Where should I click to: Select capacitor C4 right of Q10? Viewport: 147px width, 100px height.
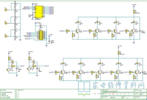(x=140, y=31)
